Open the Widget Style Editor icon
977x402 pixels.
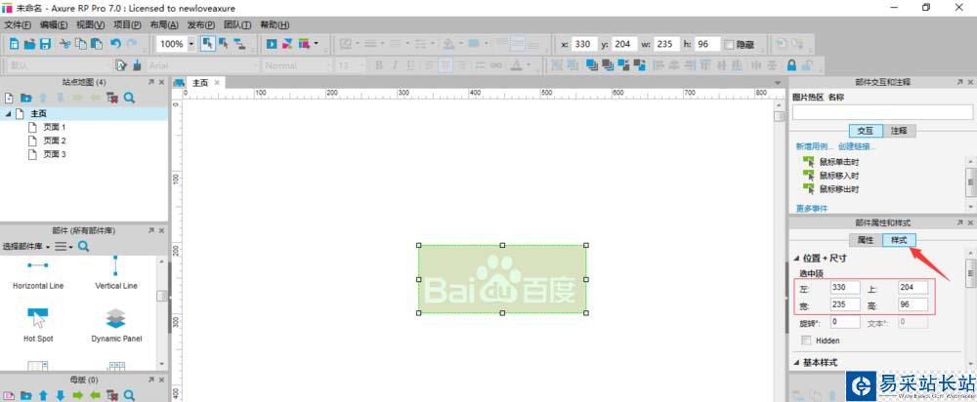pyautogui.click(x=122, y=64)
